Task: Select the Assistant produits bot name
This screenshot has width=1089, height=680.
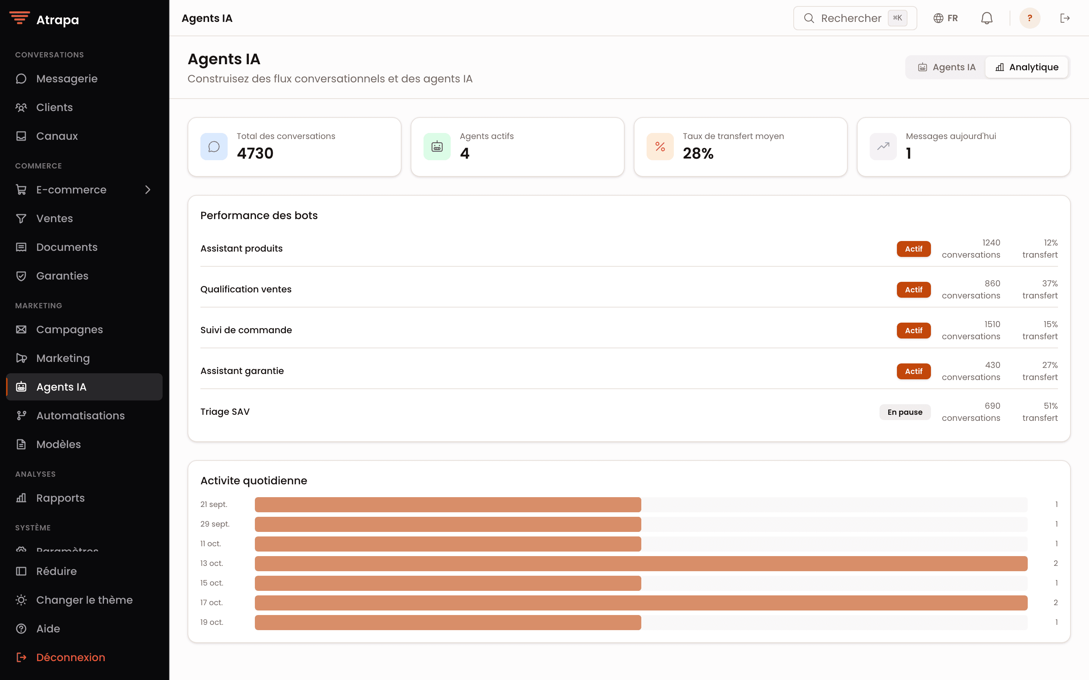Action: (x=242, y=248)
